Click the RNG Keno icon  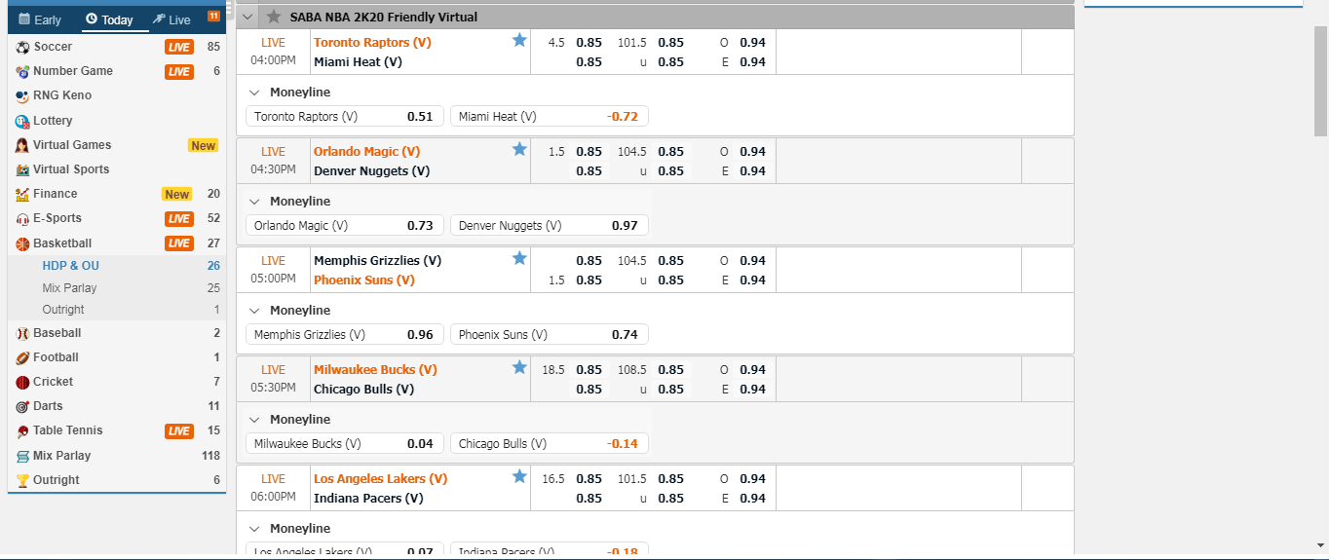pos(22,95)
